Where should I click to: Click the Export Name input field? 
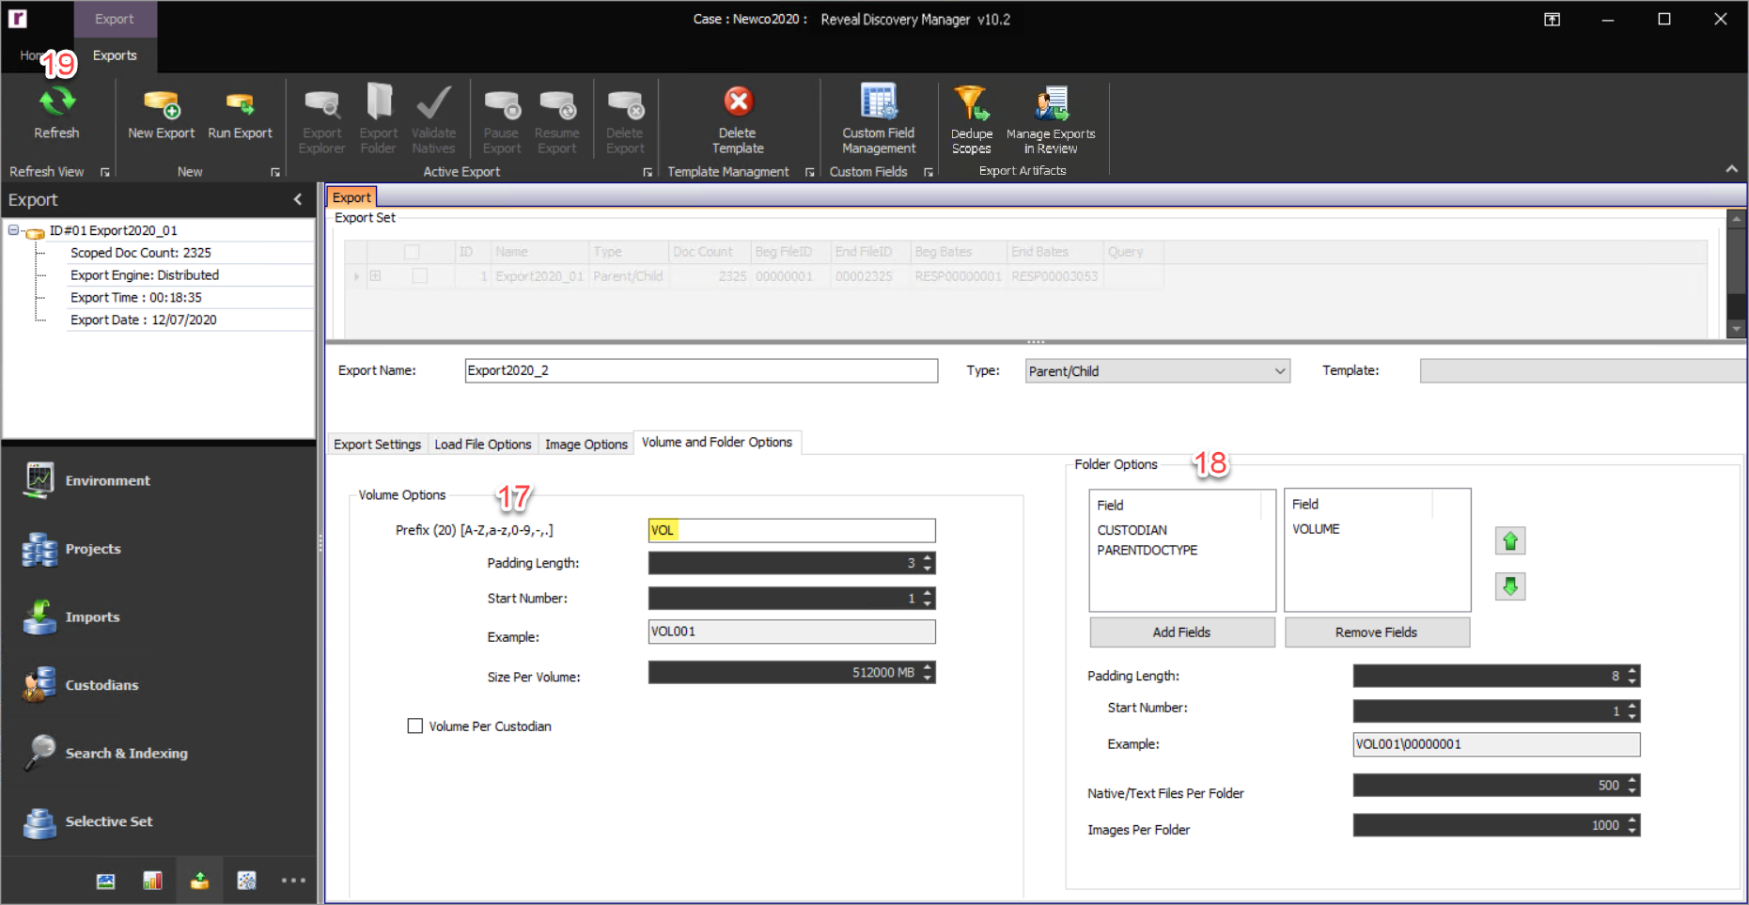pos(701,371)
